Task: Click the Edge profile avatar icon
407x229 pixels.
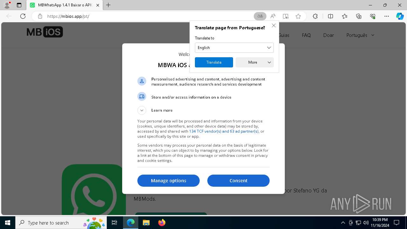Action: (7, 5)
